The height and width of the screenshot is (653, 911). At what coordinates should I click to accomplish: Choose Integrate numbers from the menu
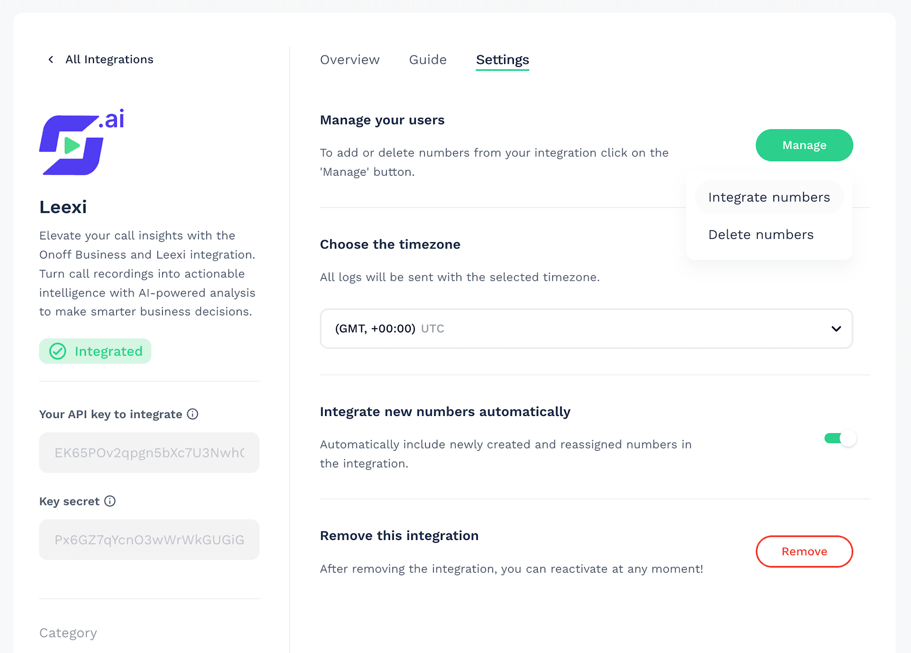tap(769, 197)
